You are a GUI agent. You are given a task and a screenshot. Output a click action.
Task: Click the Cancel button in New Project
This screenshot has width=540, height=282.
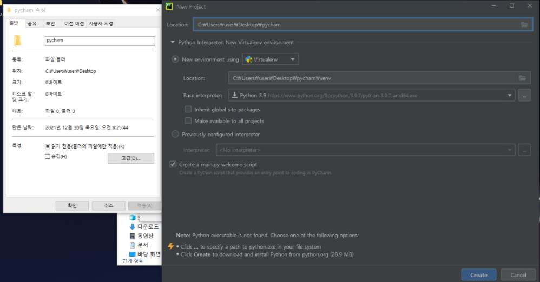(518, 275)
